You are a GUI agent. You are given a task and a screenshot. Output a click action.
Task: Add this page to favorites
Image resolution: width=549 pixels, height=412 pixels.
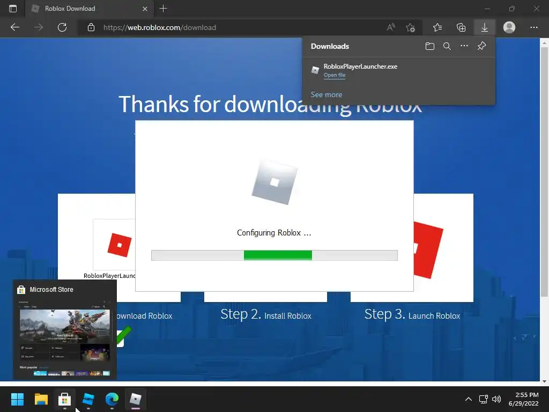click(410, 27)
